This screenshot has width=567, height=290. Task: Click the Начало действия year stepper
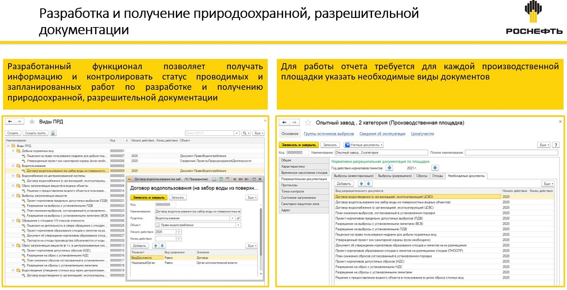click(x=179, y=232)
